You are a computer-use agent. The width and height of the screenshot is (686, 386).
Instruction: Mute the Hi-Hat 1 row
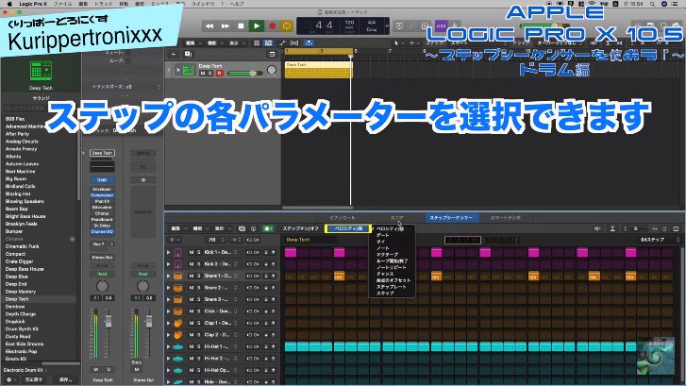[192, 346]
